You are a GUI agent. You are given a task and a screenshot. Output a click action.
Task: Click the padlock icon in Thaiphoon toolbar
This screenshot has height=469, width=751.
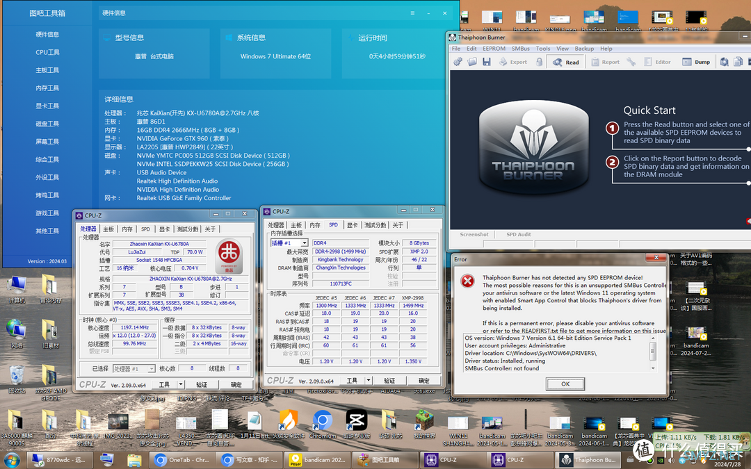(x=540, y=62)
